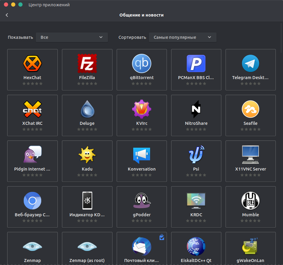
Task: Select the KRDC remote desktop icon
Action: [196, 201]
